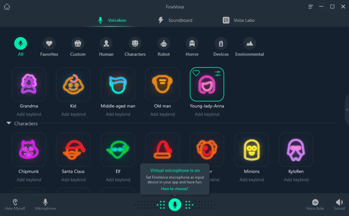Add keybind for Middle-aged man
The image size is (349, 216).
(118, 114)
